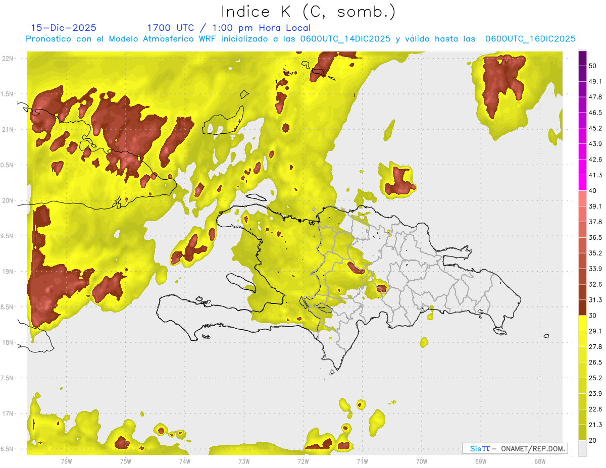Click the "SisTT - ONAMET/REP.DOM." logo box

click(515, 448)
